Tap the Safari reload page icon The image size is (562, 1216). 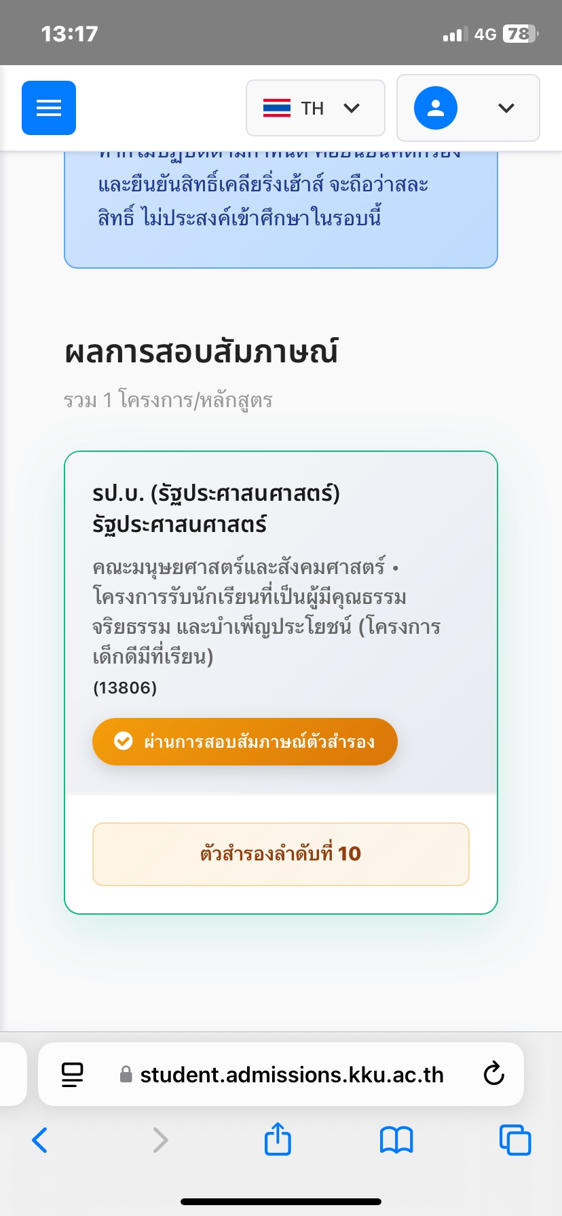pos(493,1074)
